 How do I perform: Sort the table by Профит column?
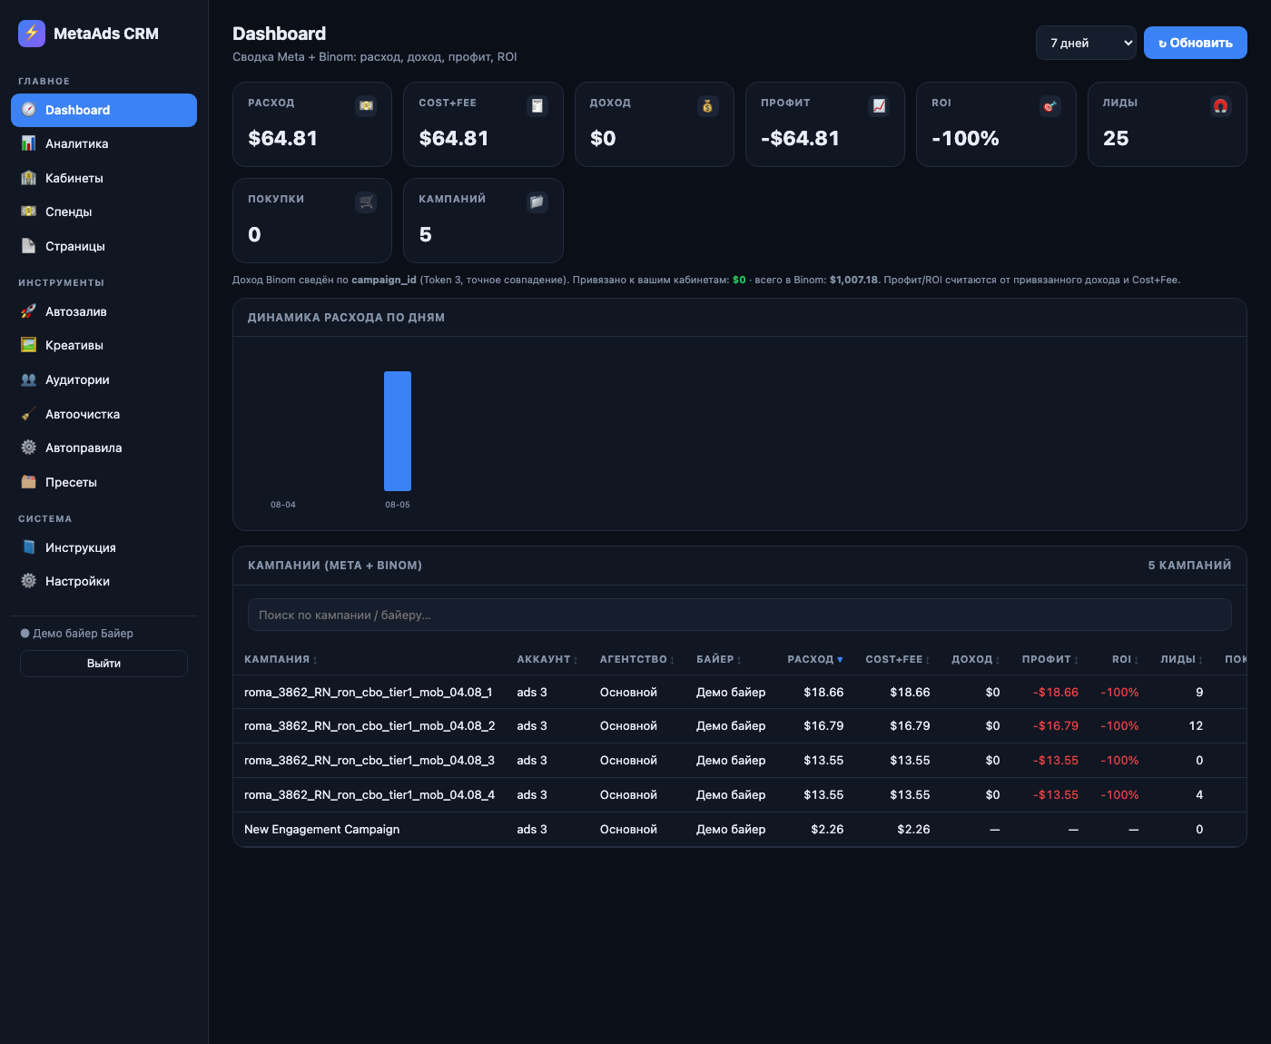click(x=1050, y=659)
